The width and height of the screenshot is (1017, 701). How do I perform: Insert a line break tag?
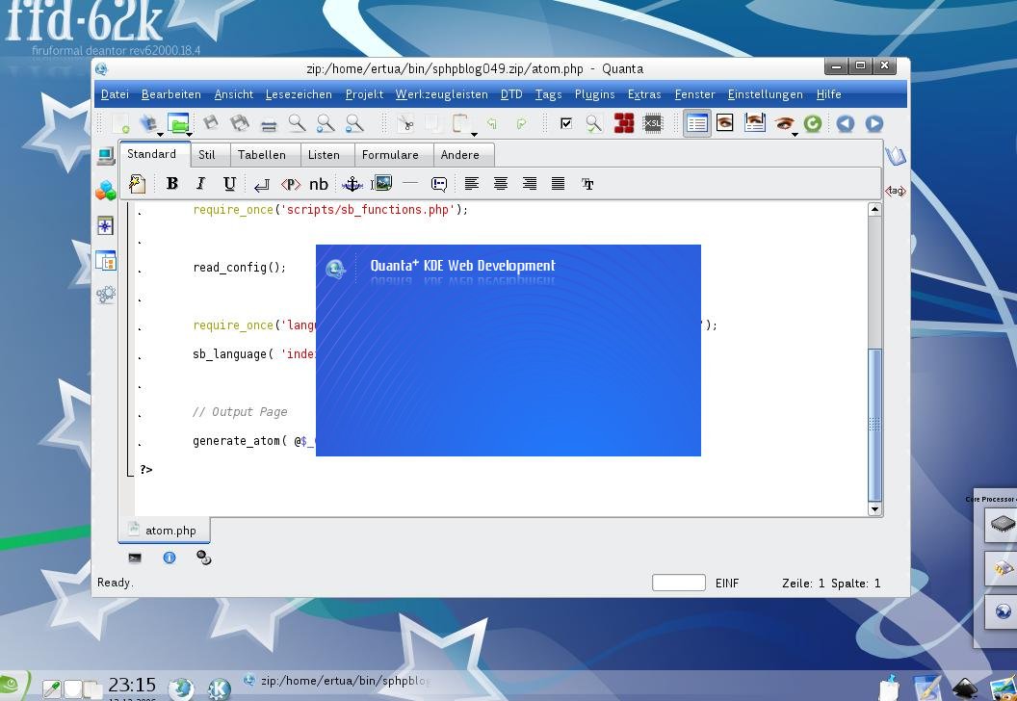pos(261,185)
